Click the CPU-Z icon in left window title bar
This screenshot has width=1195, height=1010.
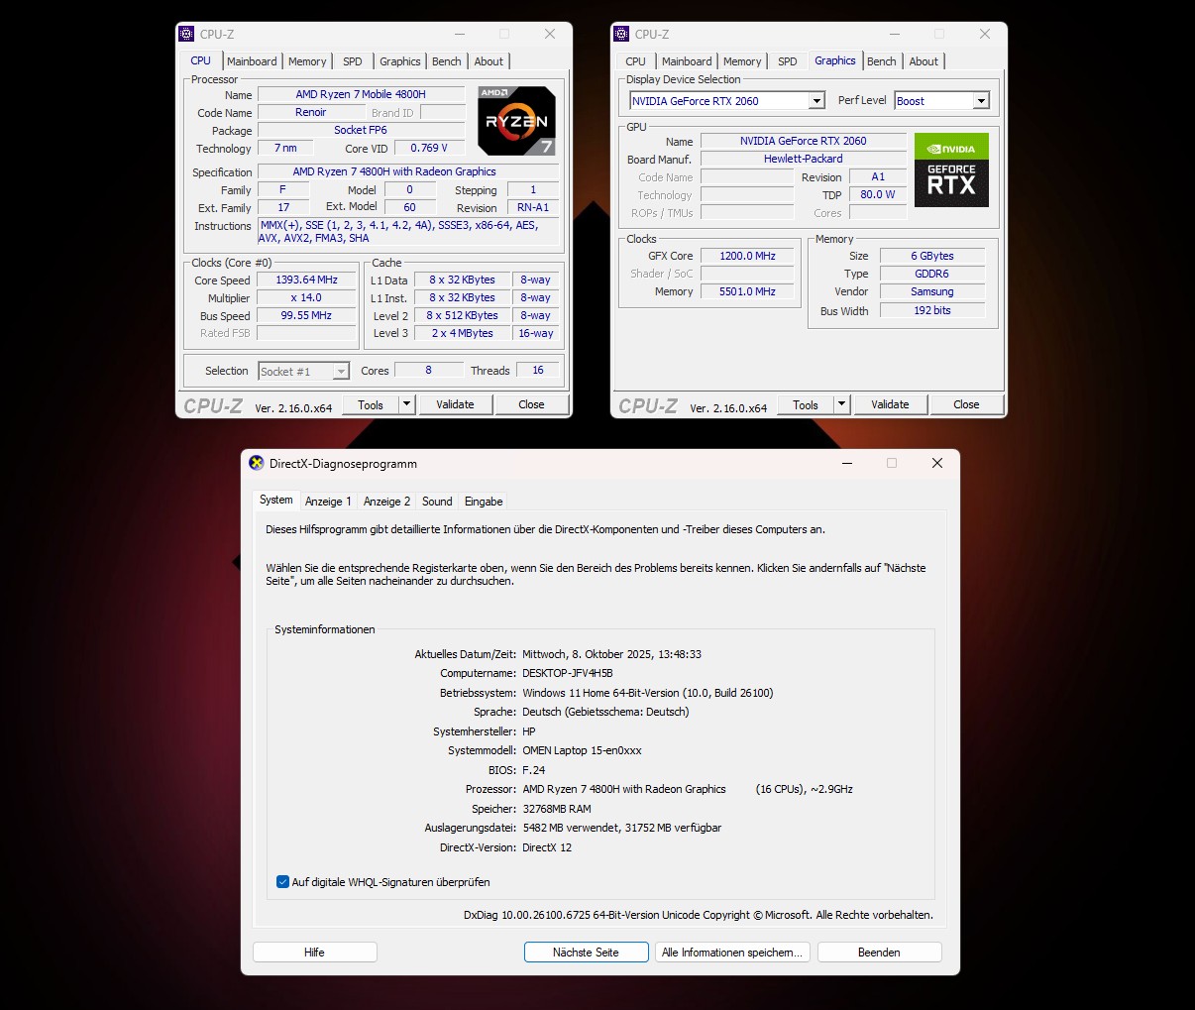point(186,34)
